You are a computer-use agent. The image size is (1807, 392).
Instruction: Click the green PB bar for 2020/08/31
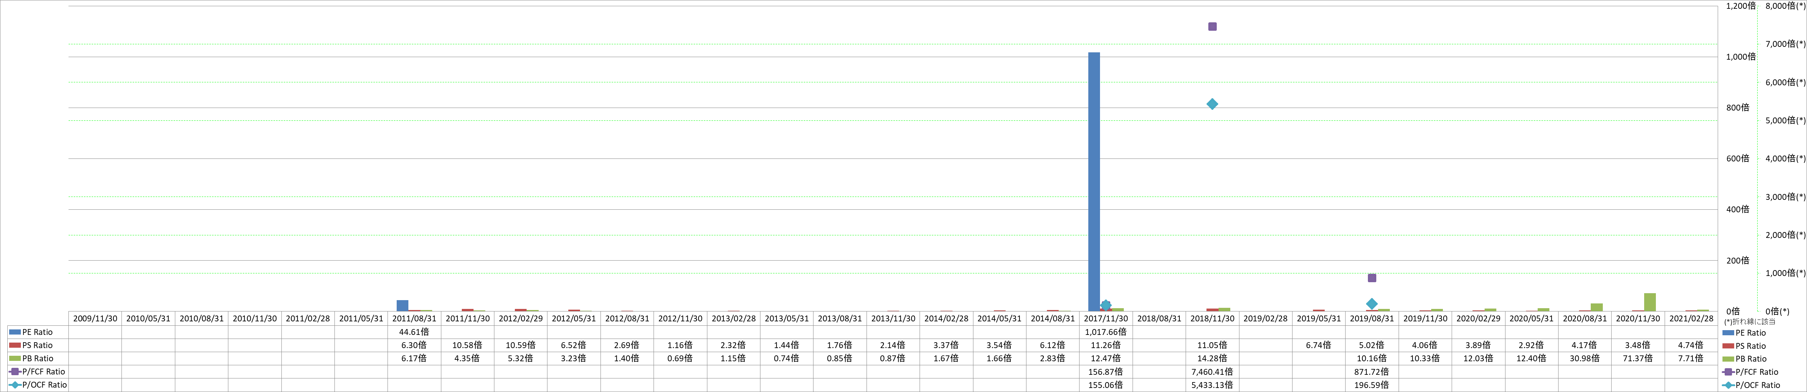(x=1597, y=307)
